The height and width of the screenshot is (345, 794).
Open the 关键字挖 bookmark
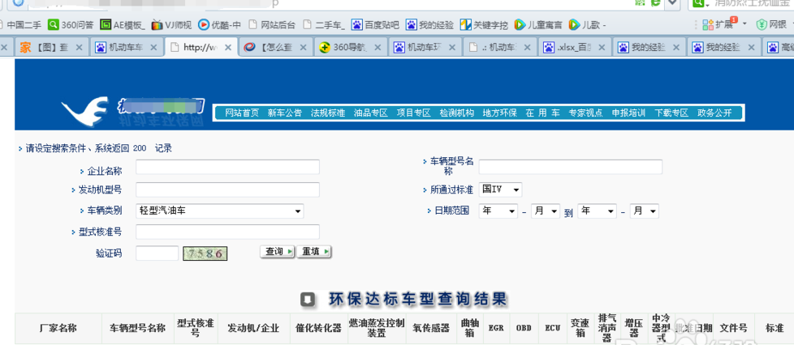tap(484, 24)
